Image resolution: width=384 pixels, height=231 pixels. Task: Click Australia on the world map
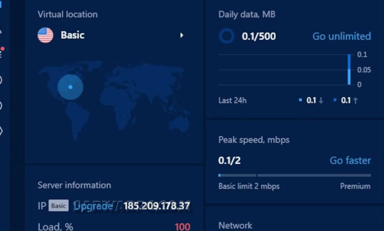tap(180, 124)
